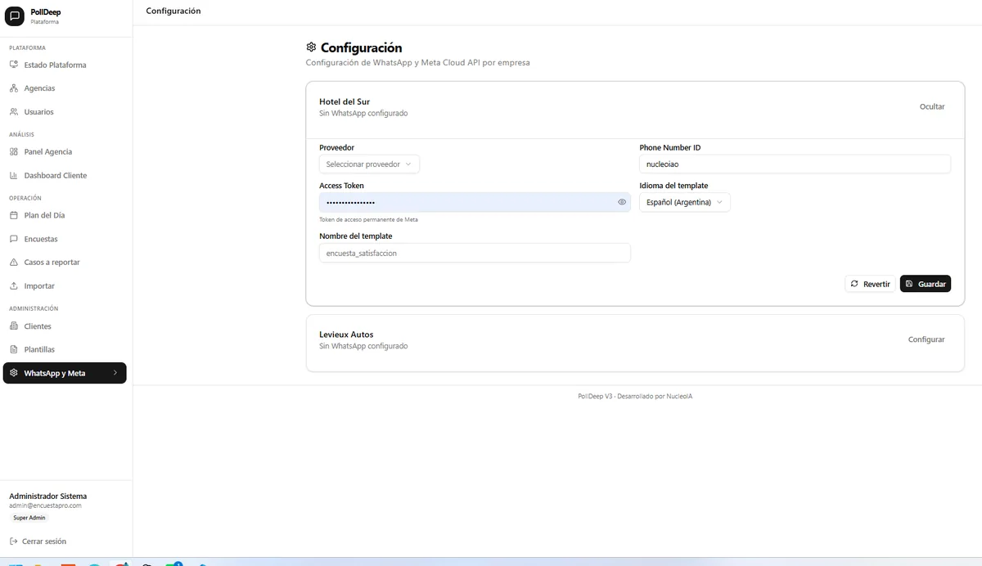The width and height of the screenshot is (982, 566).
Task: Open Encuestas in the sidebar
Action: pos(65,239)
